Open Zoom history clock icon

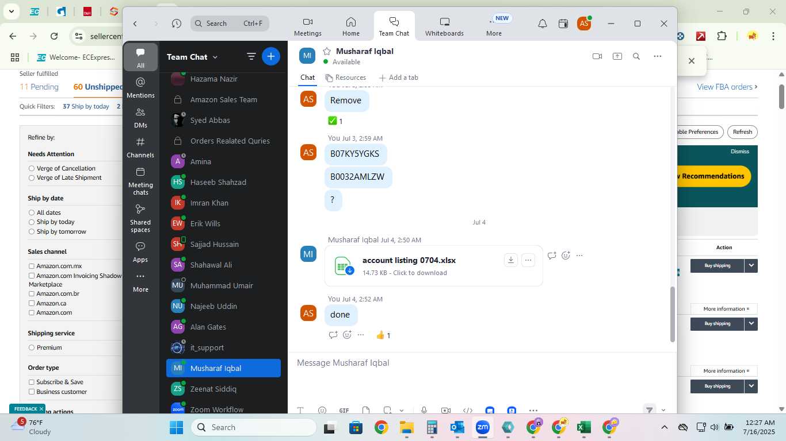(177, 24)
